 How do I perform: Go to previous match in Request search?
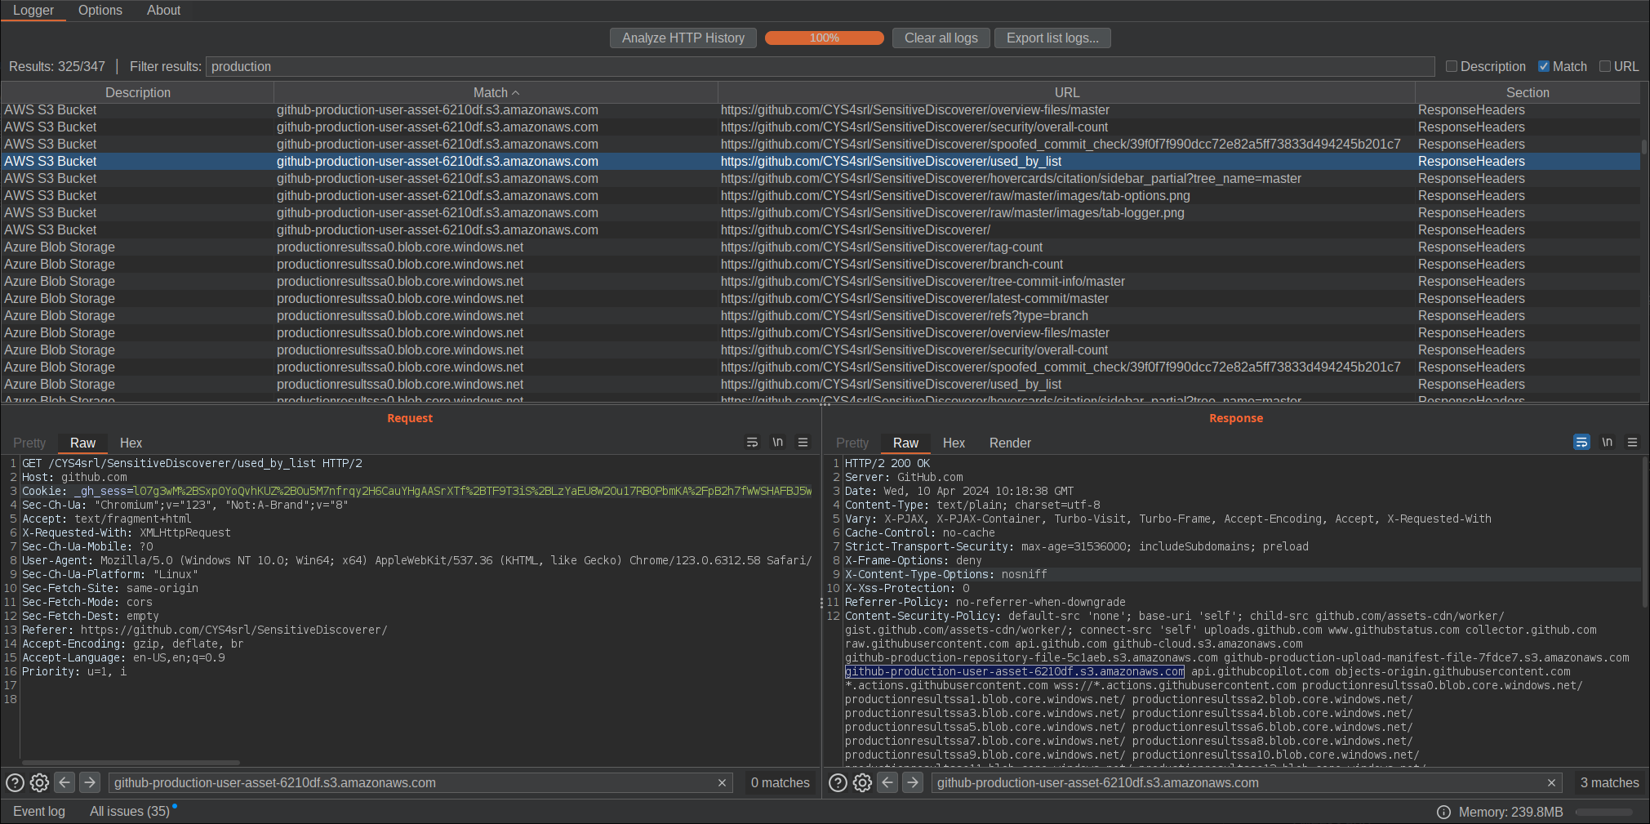click(64, 782)
